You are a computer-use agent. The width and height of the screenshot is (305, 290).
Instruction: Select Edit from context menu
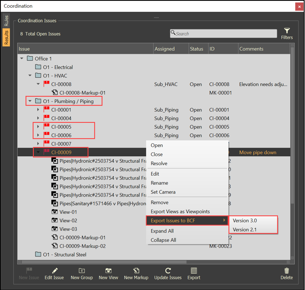(187, 174)
